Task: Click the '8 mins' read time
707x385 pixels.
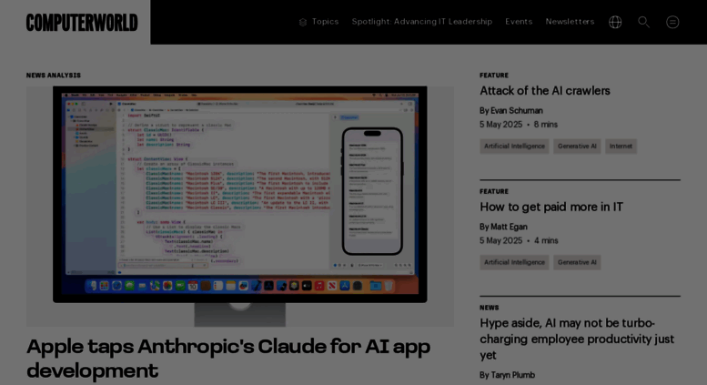Action: click(546, 125)
